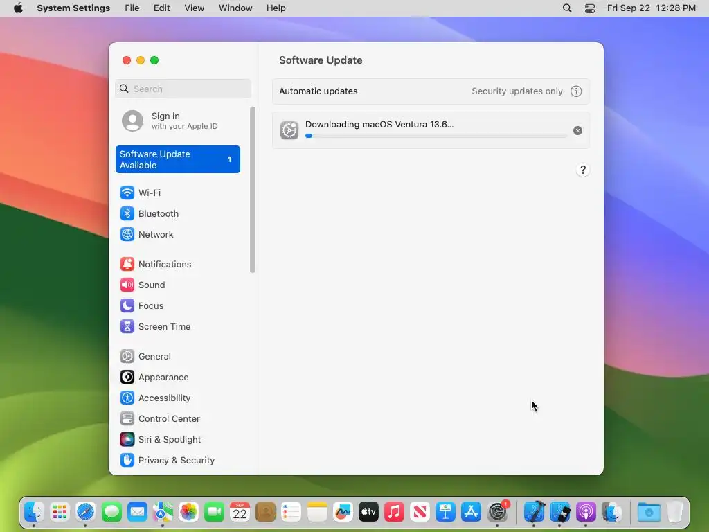Image resolution: width=709 pixels, height=532 pixels.
Task: Open Podcasts from the Dock
Action: pos(586,512)
